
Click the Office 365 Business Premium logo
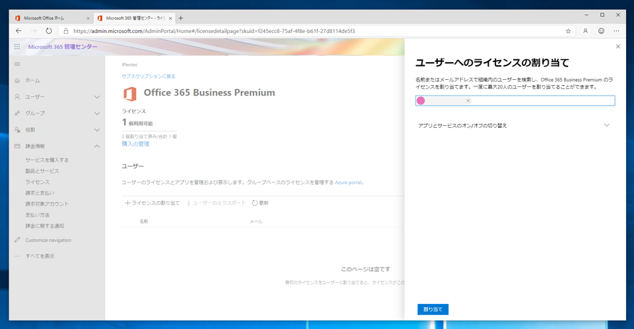coord(130,94)
